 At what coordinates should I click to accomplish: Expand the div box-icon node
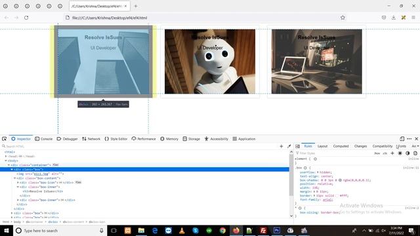18,182
